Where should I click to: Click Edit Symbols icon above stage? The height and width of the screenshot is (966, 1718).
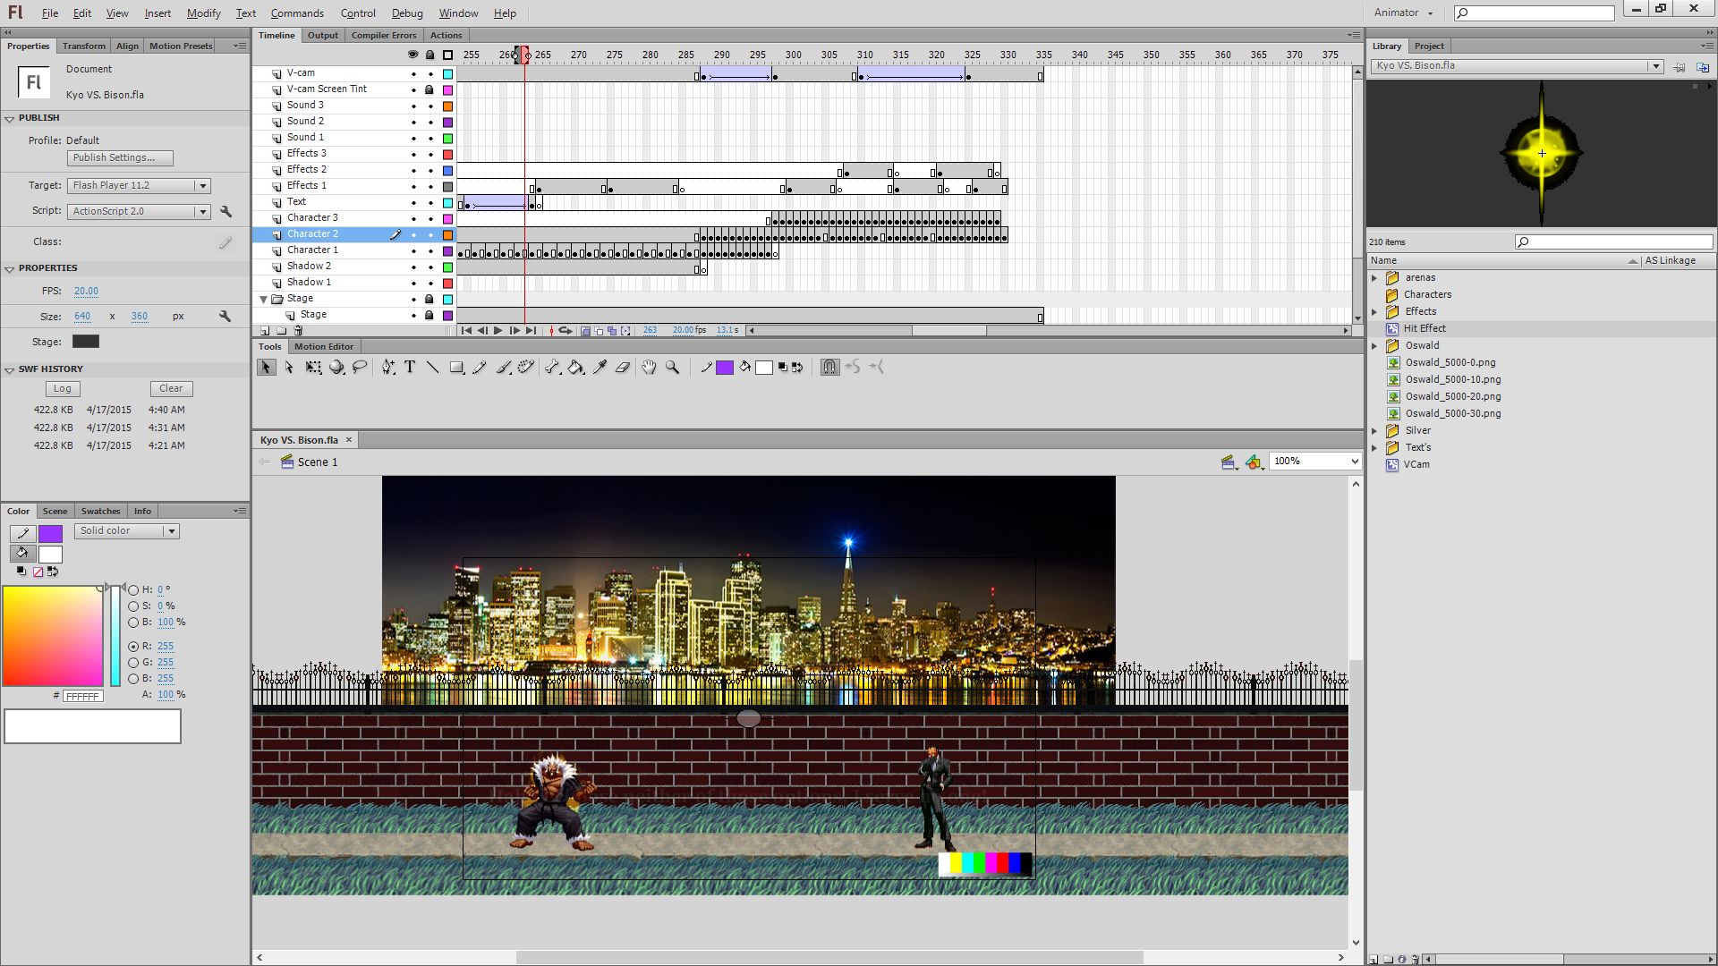[1254, 462]
